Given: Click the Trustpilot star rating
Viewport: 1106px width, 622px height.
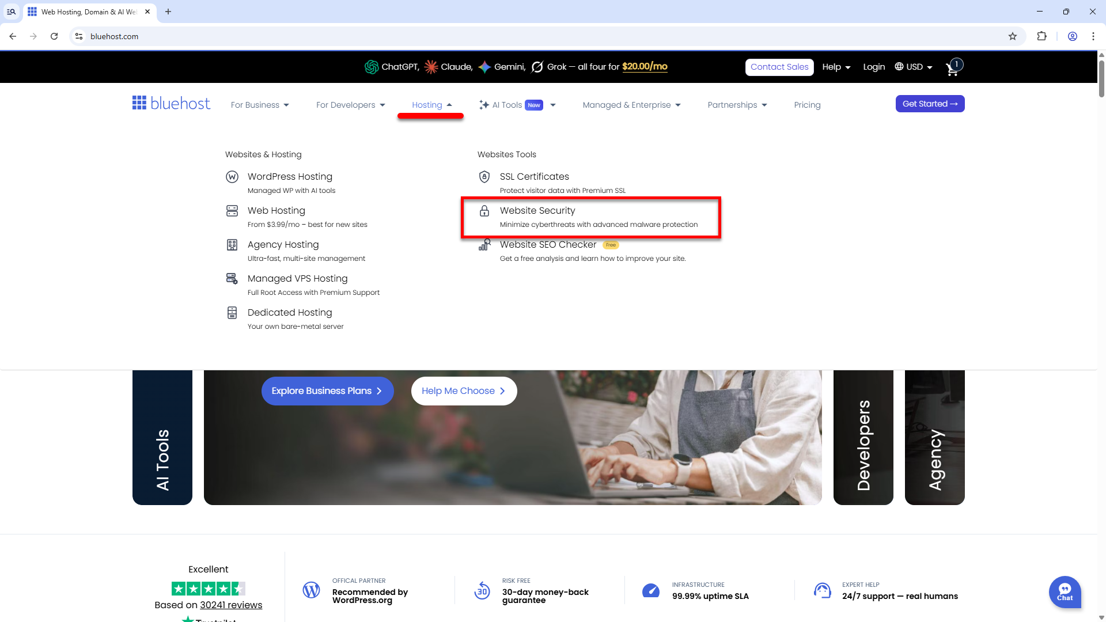Looking at the screenshot, I should tap(209, 589).
